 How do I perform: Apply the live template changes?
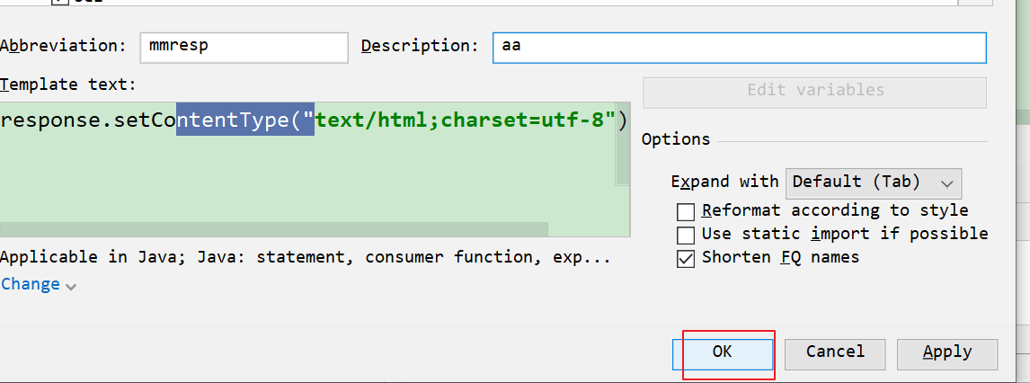(946, 352)
